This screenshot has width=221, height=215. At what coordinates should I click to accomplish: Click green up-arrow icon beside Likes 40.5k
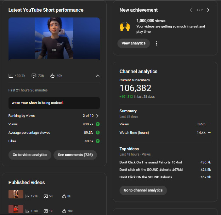click(x=98, y=141)
